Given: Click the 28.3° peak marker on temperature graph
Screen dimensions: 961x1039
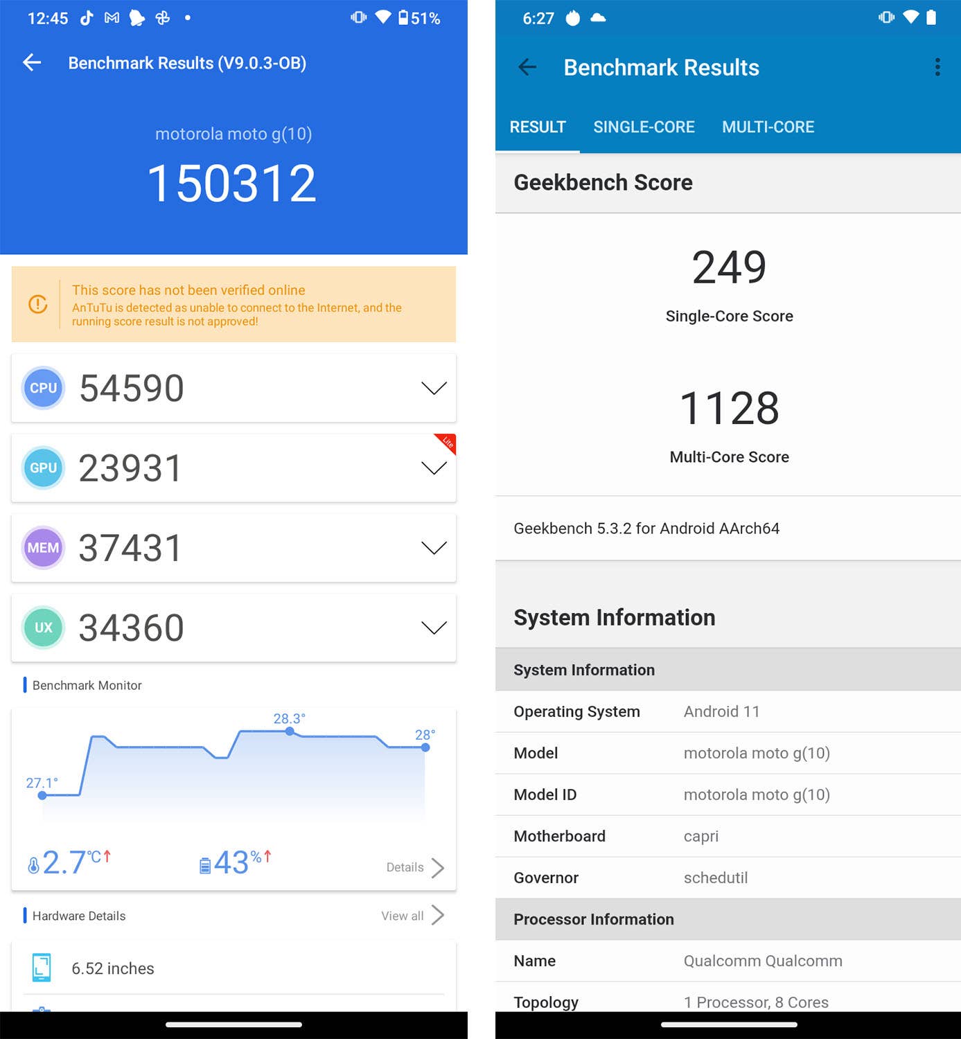Looking at the screenshot, I should (x=290, y=731).
